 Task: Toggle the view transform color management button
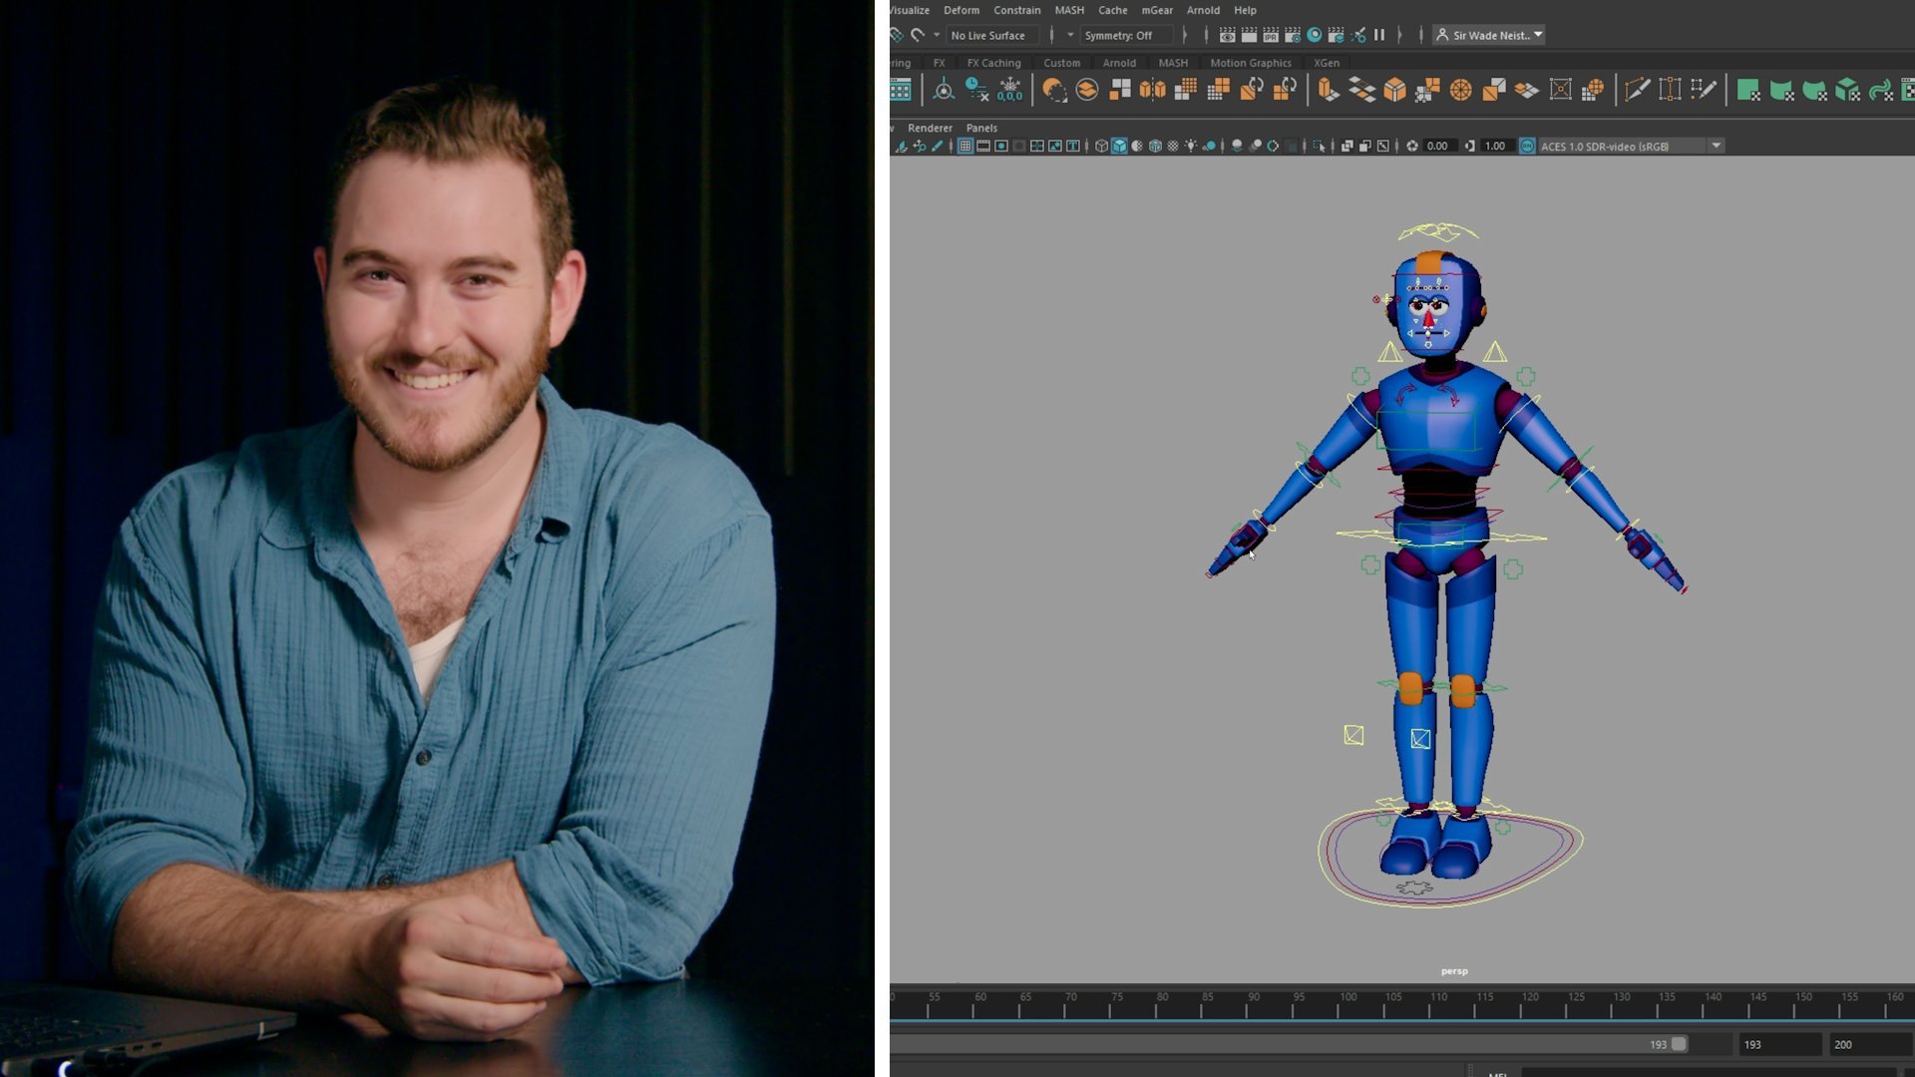[x=1526, y=147]
